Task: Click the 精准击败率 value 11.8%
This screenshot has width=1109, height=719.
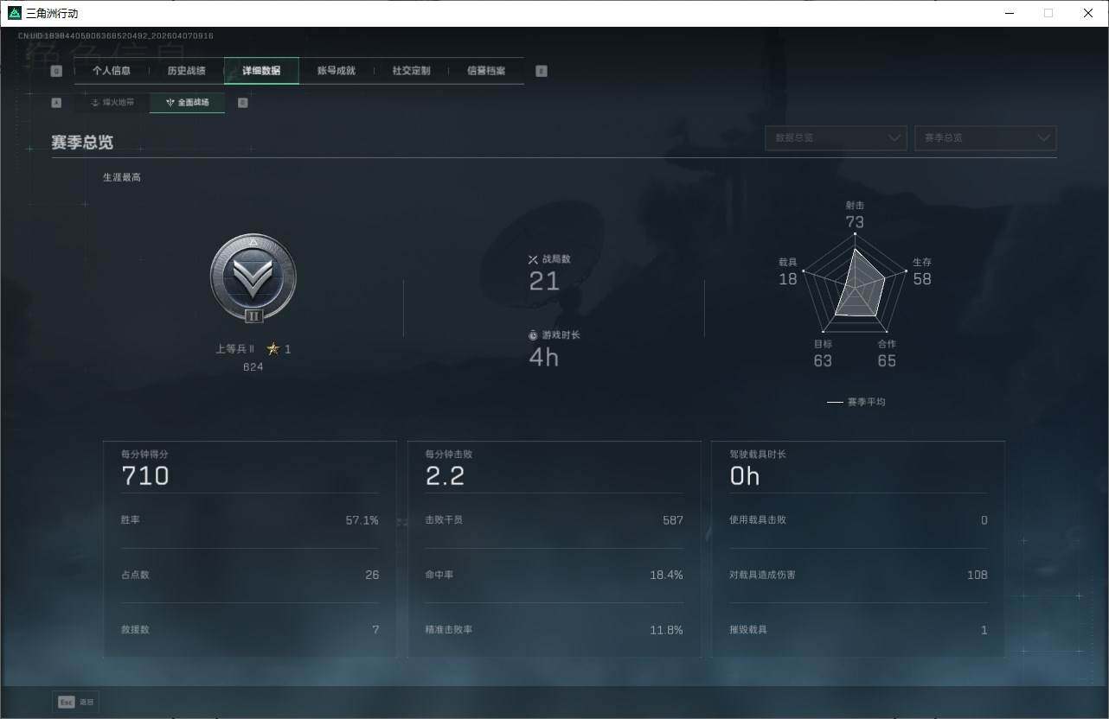Action: tap(667, 630)
